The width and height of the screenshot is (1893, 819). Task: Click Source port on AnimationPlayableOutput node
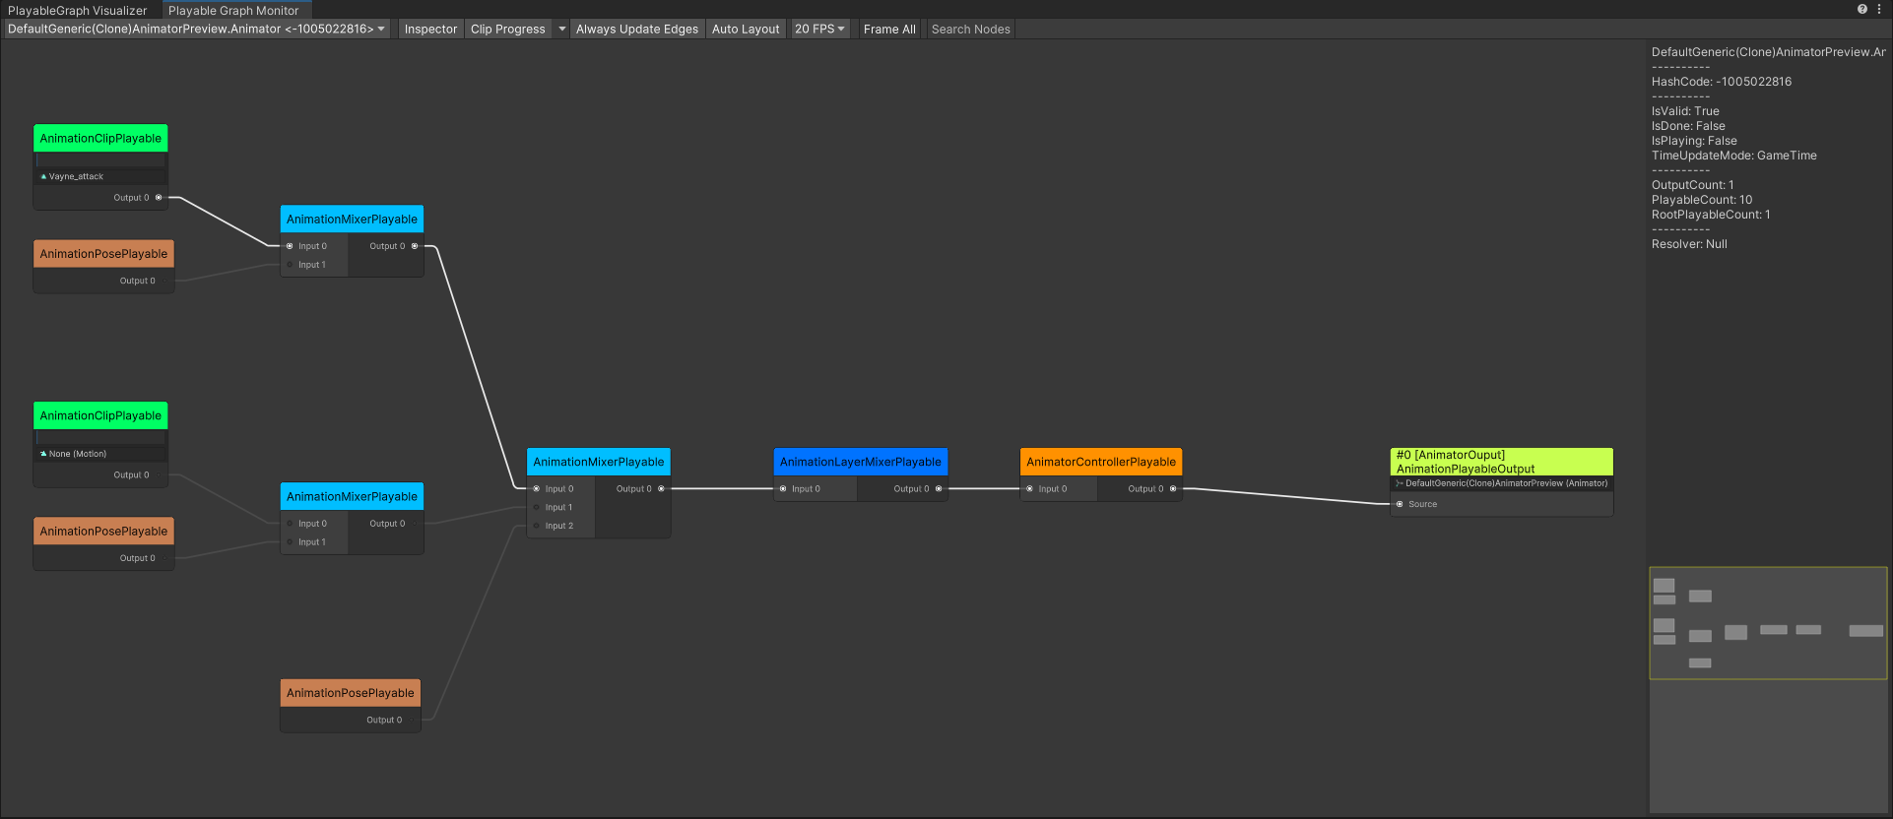tap(1400, 504)
